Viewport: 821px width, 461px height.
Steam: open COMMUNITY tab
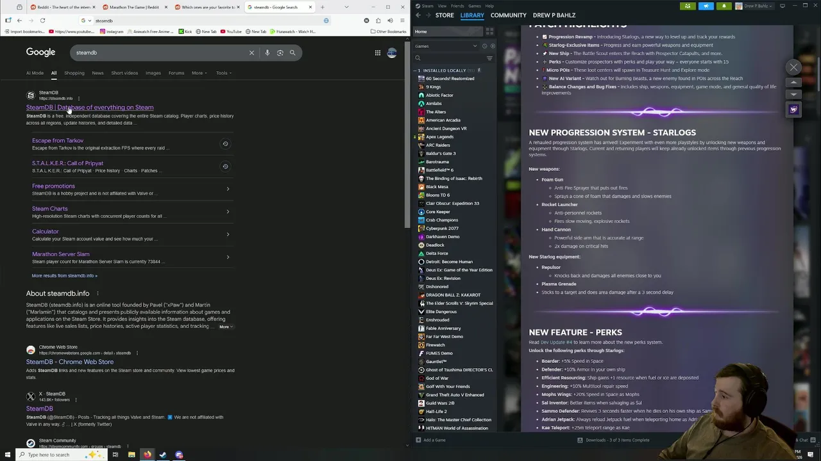click(508, 15)
